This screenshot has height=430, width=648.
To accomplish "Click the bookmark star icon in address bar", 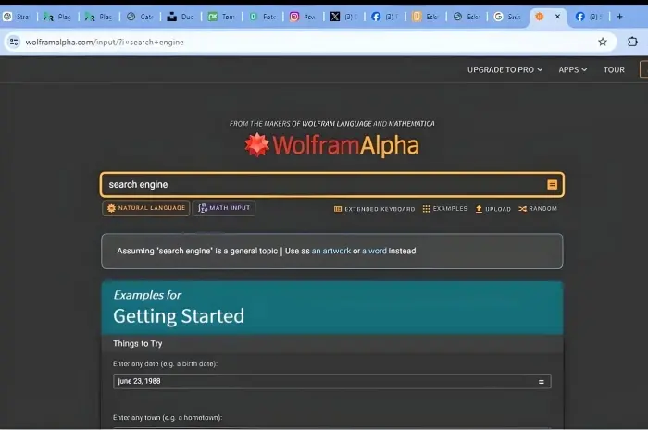I will tap(602, 42).
